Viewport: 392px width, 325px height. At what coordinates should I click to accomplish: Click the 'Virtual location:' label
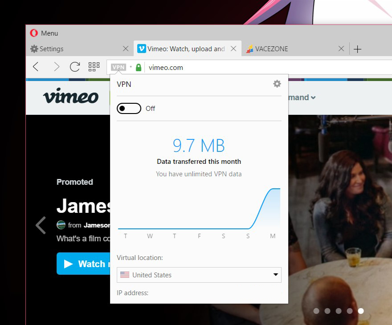pos(140,258)
